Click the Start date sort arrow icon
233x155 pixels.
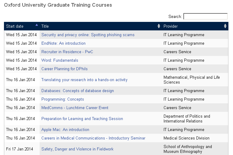37,25
